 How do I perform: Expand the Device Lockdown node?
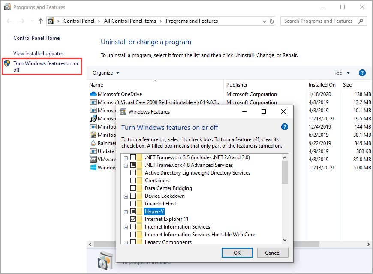pos(126,196)
